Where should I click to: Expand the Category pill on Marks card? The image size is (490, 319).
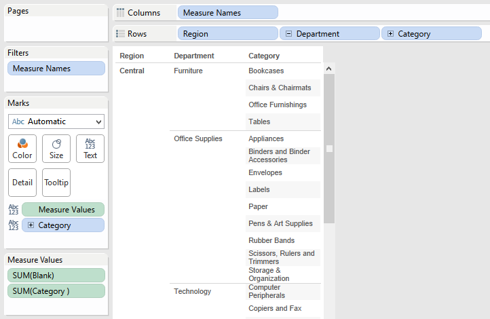click(31, 225)
